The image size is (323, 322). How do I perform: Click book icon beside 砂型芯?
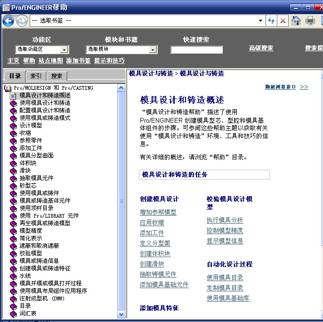point(13,186)
